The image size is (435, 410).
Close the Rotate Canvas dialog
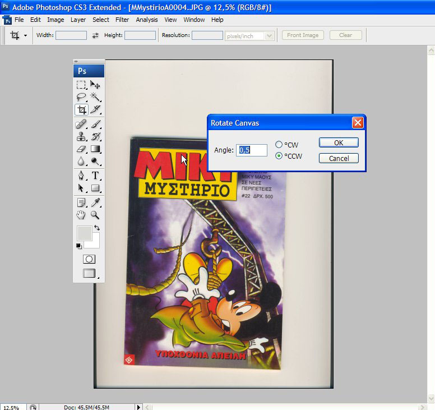point(358,123)
